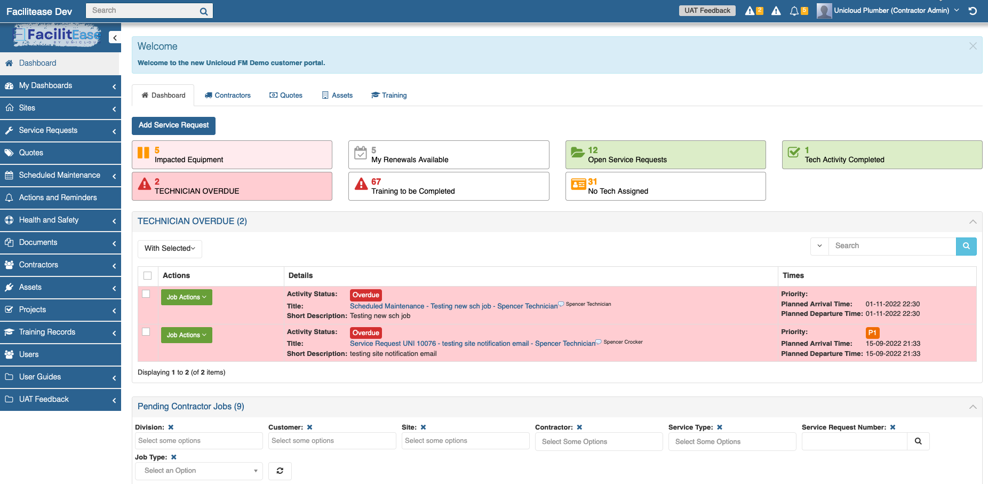This screenshot has height=484, width=988.
Task: Select the No Tech Assigned card
Action: [665, 186]
